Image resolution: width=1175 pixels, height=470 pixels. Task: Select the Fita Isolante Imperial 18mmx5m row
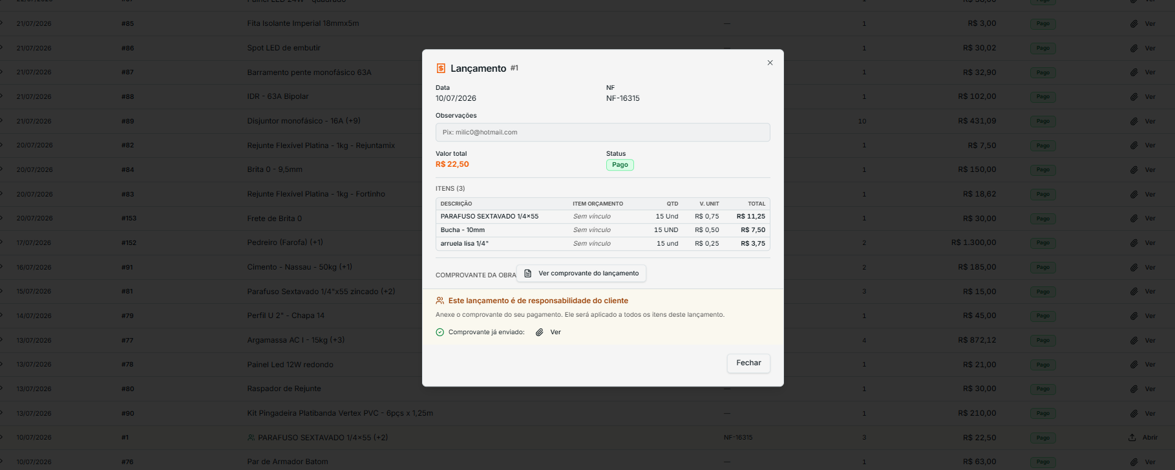click(x=587, y=24)
